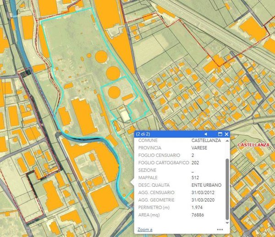Viewport: 275px width, 237px height.
Task: Select the ENTE URBANO quality value
Action: tap(206, 185)
